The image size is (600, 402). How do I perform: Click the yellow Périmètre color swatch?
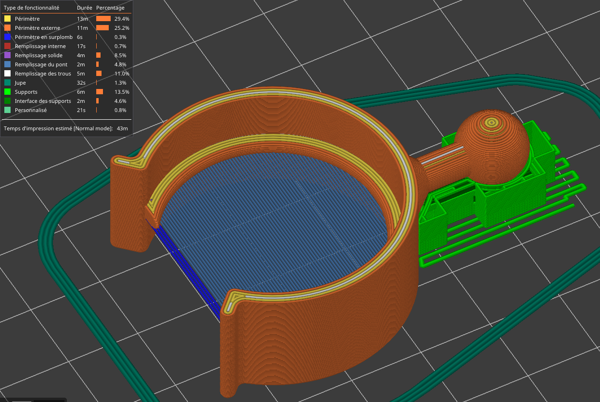7,19
